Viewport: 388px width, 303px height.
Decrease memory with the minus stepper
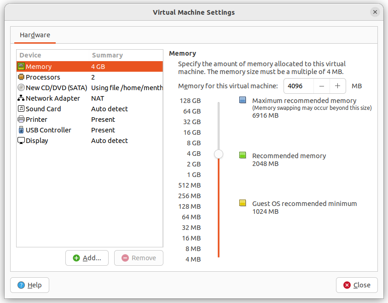[x=322, y=86]
